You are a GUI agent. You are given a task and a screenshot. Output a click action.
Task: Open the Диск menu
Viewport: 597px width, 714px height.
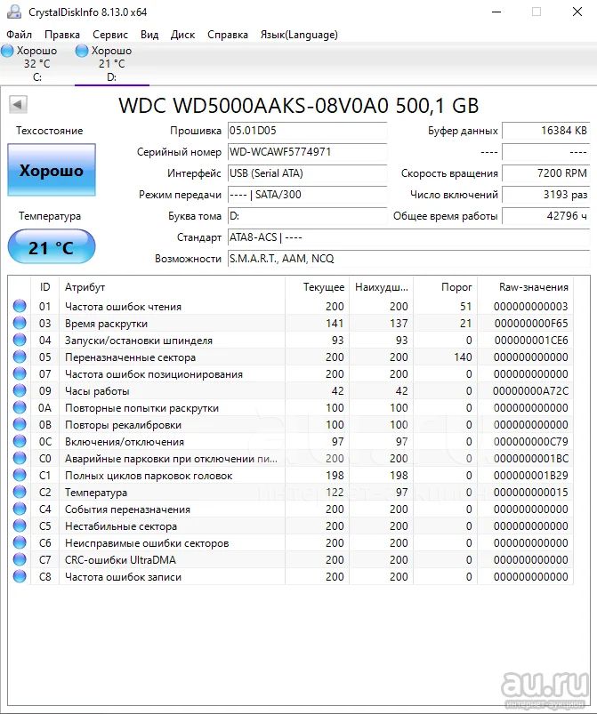coord(182,35)
